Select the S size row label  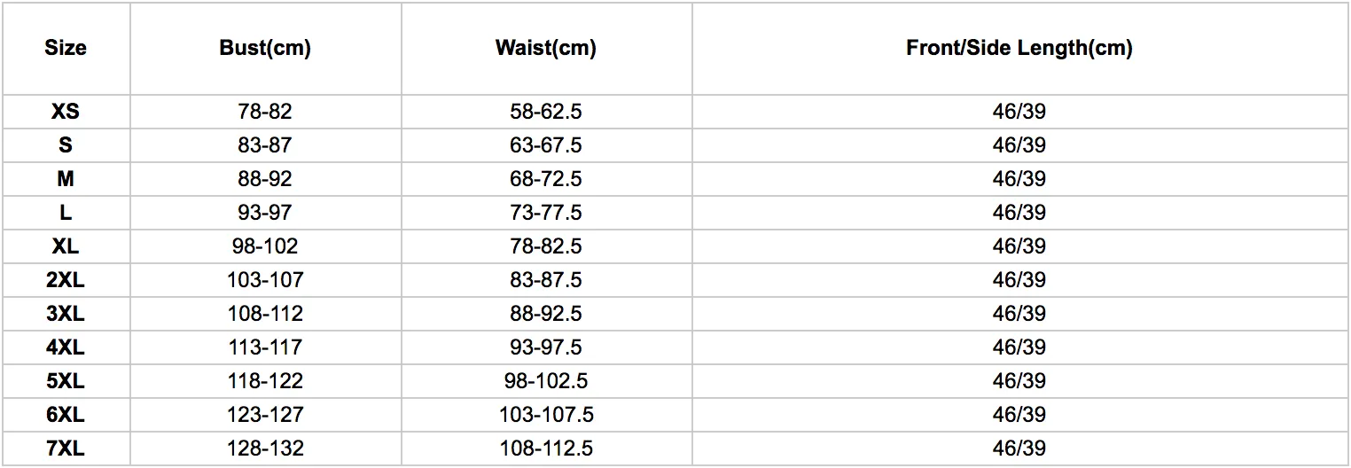[x=66, y=145]
